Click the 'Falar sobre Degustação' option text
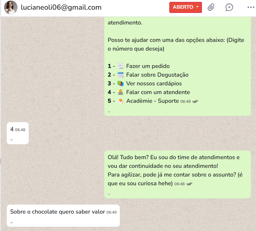 [157, 75]
